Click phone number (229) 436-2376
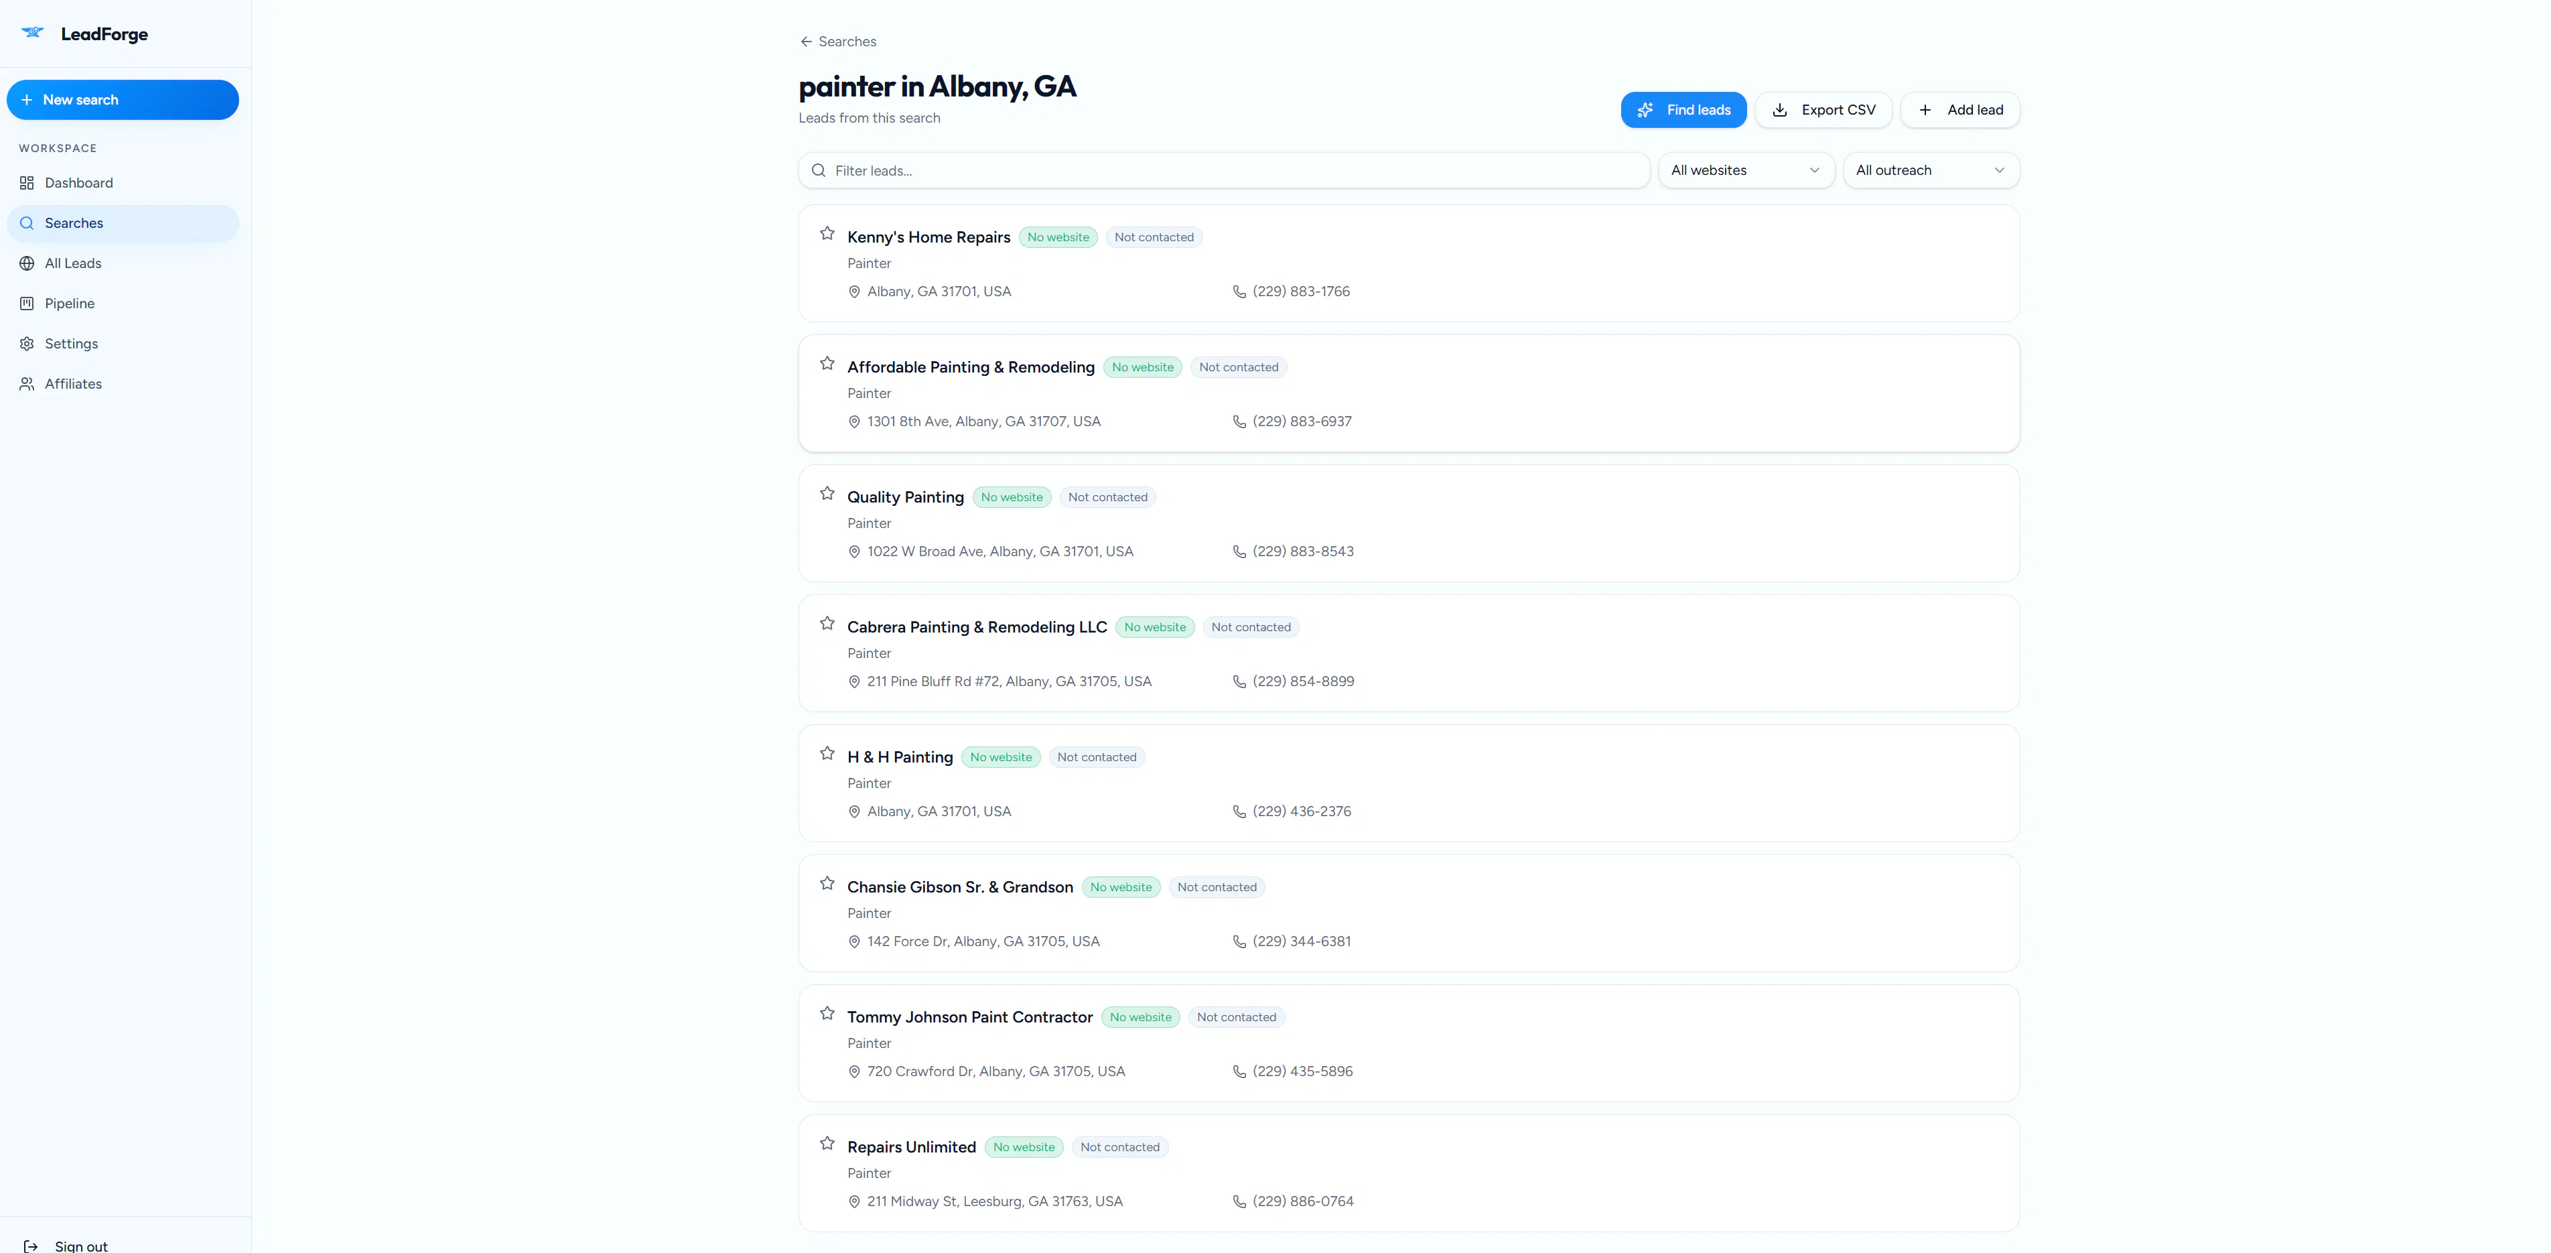This screenshot has height=1253, width=2551. click(1301, 811)
